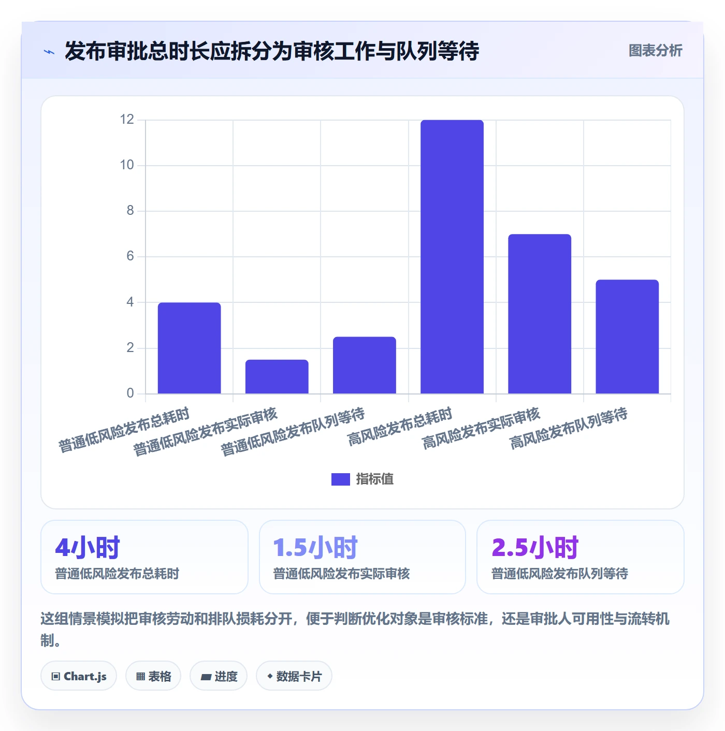The image size is (725, 731).
Task: Click the diamond icon in the 数据卡片 chip
Action: point(270,676)
